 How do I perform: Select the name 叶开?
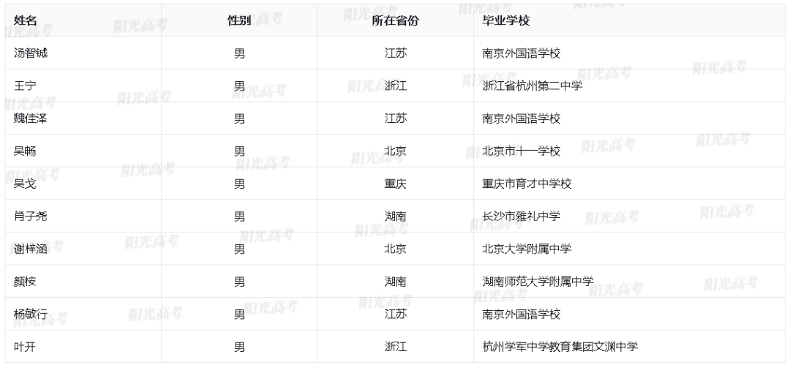click(x=25, y=347)
